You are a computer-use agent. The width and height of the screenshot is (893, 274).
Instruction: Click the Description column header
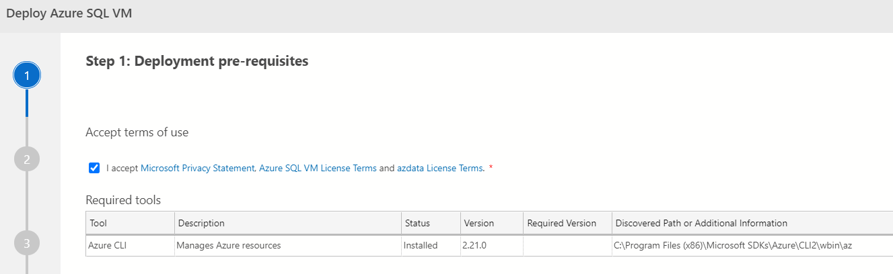(x=201, y=223)
